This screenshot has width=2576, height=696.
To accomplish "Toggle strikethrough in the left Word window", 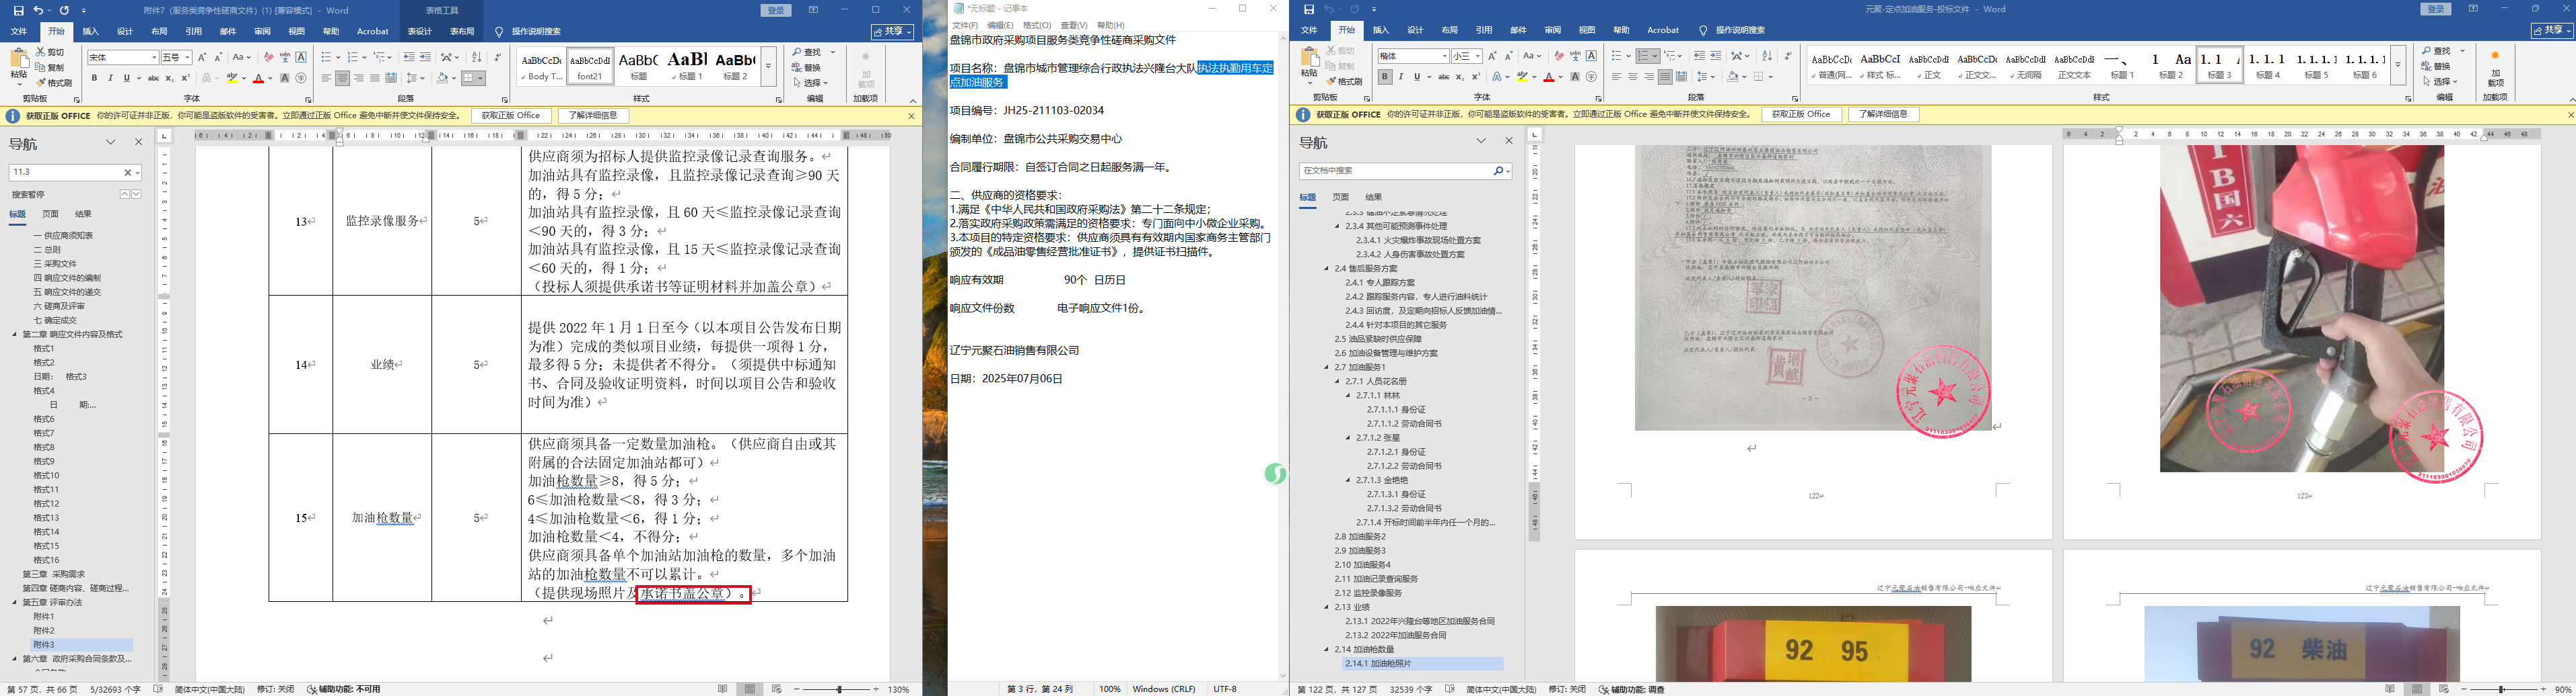I will [153, 78].
